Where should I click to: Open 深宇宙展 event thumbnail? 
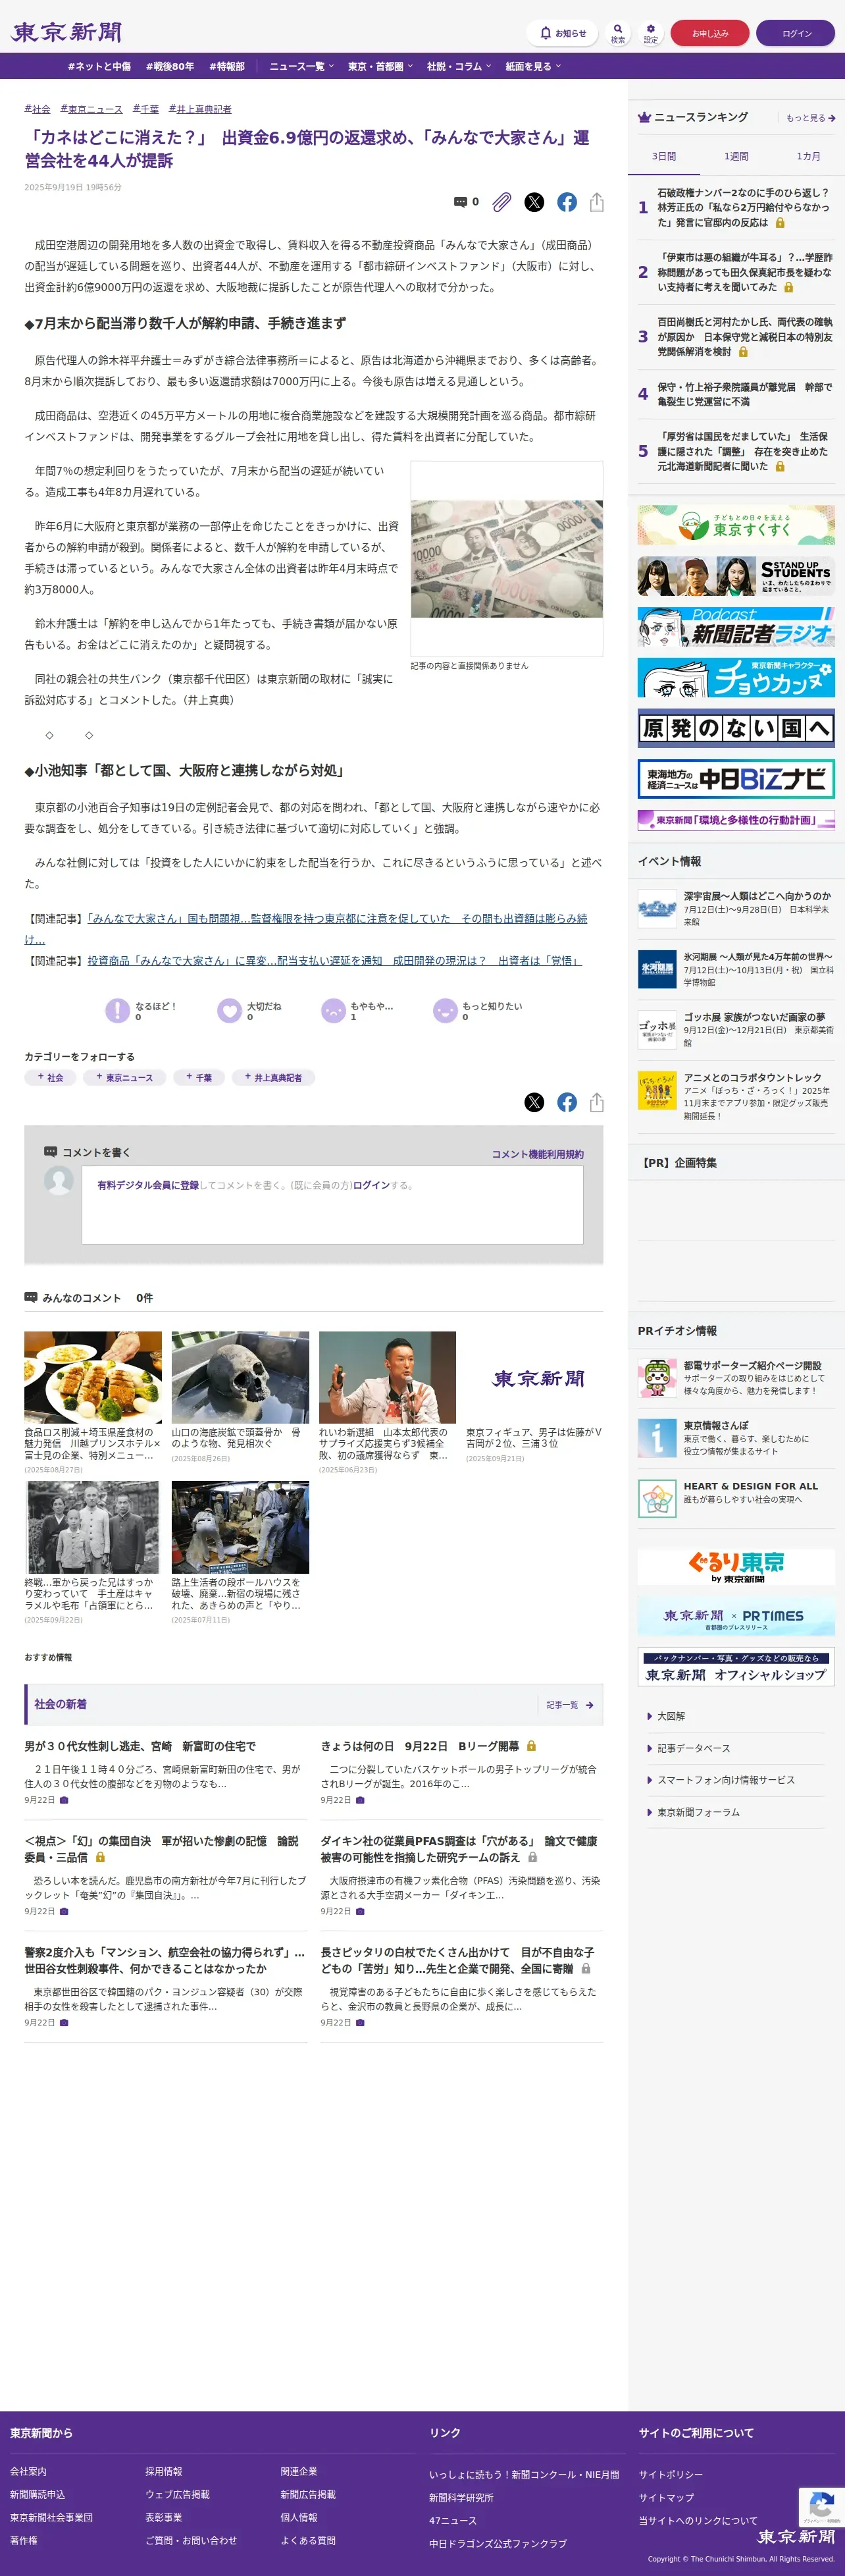pyautogui.click(x=657, y=909)
